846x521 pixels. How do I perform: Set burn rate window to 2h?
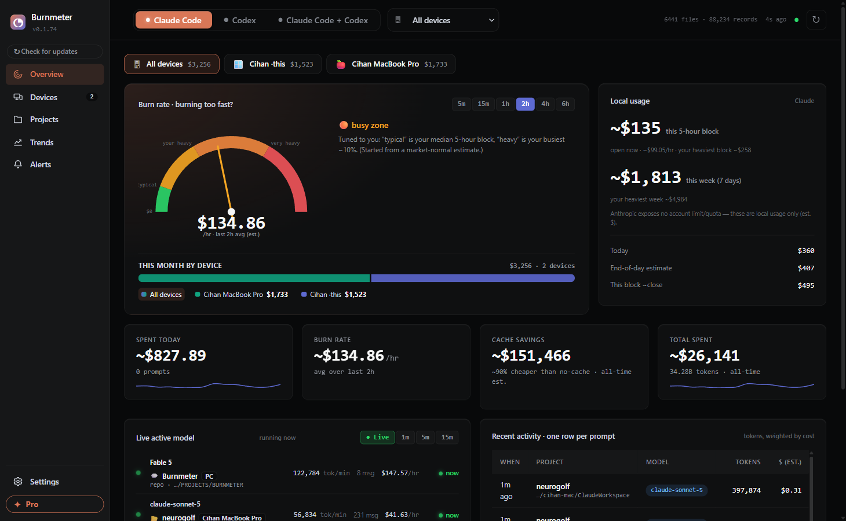[525, 104]
